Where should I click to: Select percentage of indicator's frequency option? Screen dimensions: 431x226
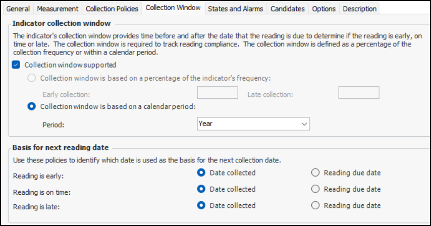click(32, 78)
